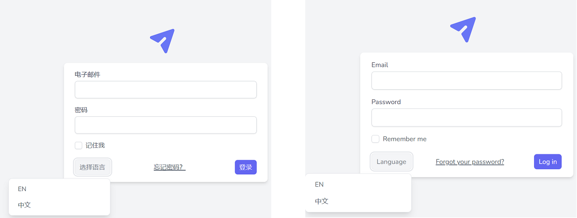Screen dimensions: 577x218
Task: Enable the Remember me checkbox
Action: click(375, 139)
